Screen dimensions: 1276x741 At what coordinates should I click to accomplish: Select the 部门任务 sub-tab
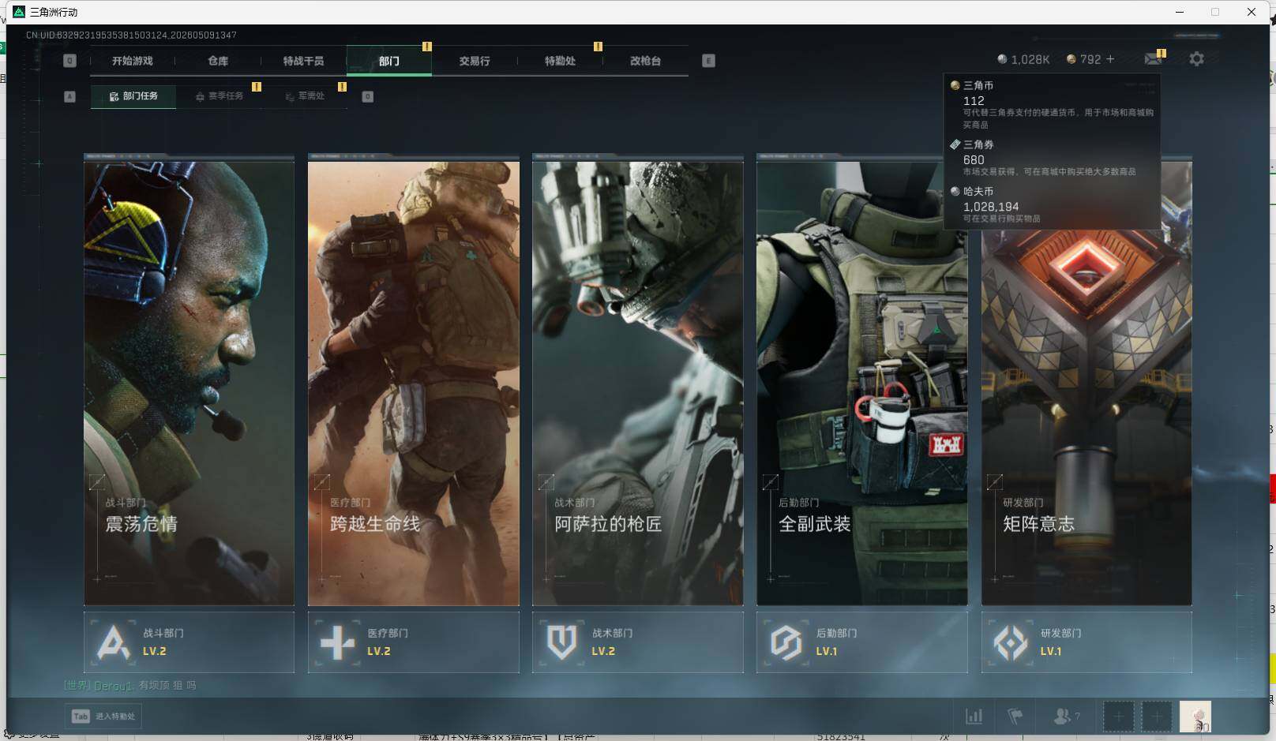coord(133,96)
